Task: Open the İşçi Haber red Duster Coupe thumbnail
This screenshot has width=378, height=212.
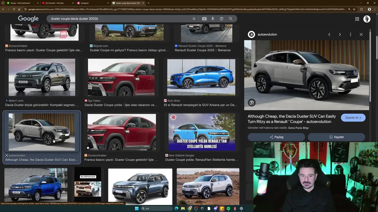Action: 121,77
